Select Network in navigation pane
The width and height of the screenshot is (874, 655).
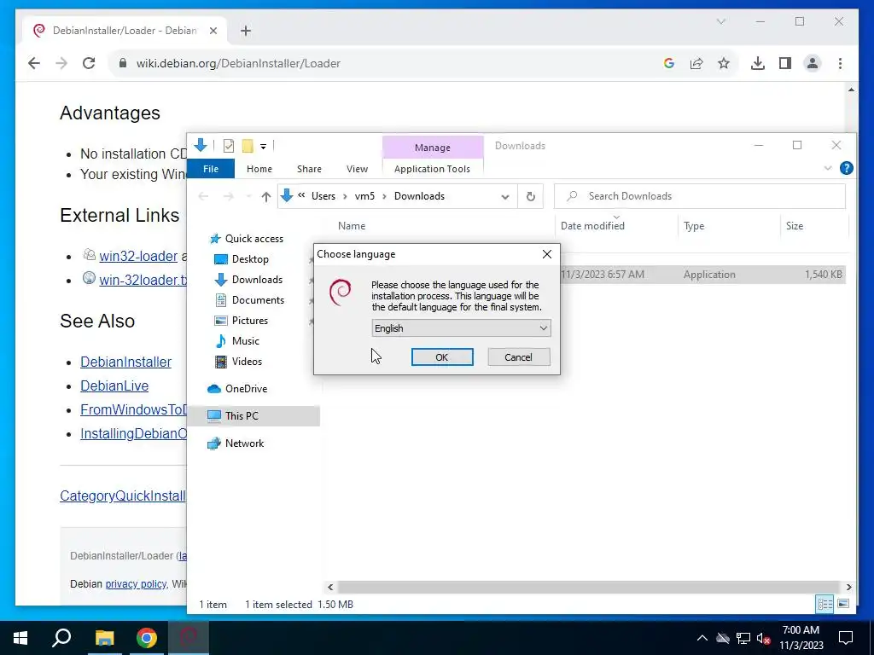point(244,443)
